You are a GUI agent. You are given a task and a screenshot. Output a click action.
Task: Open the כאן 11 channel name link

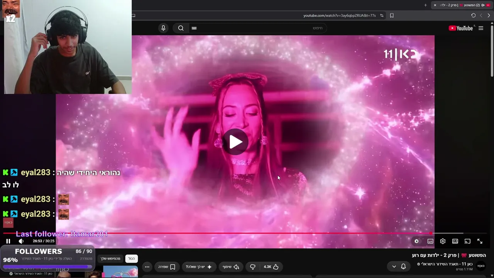447,264
